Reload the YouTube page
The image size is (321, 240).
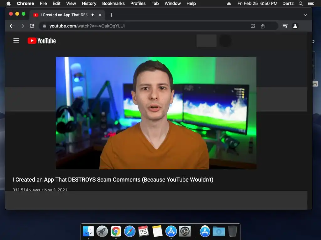pos(32,26)
